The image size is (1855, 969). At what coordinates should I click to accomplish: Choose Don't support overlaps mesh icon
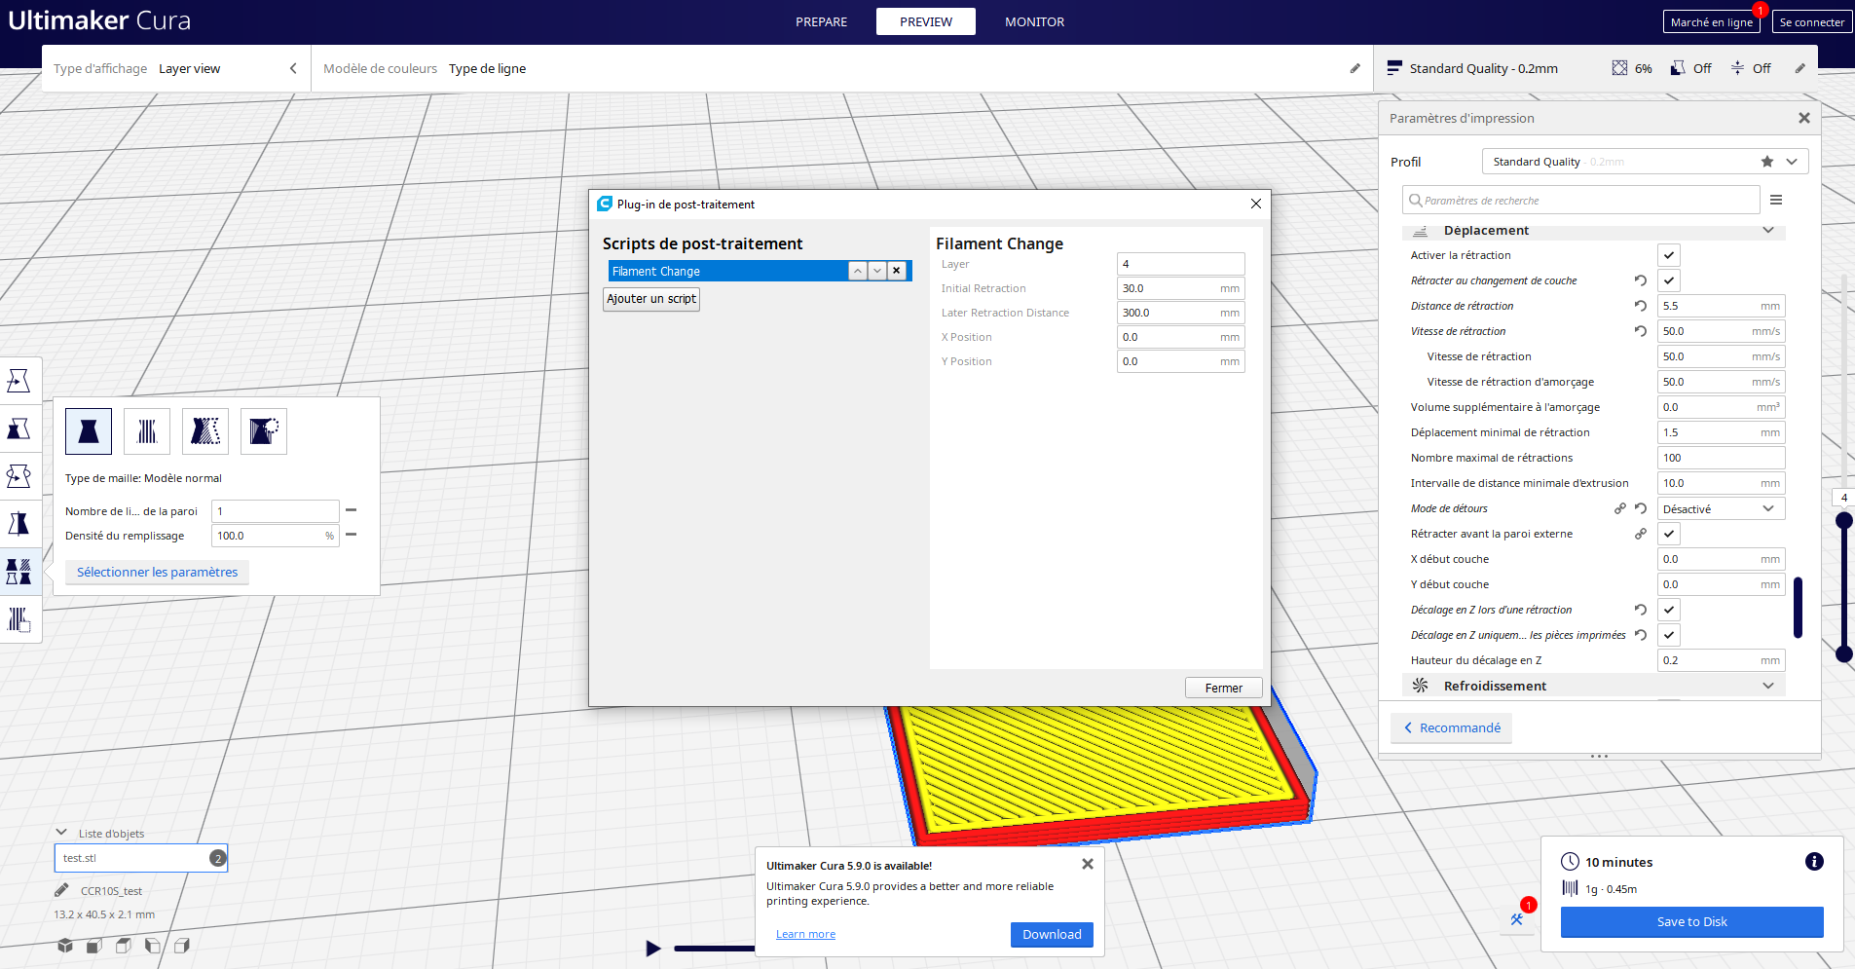coord(264,430)
